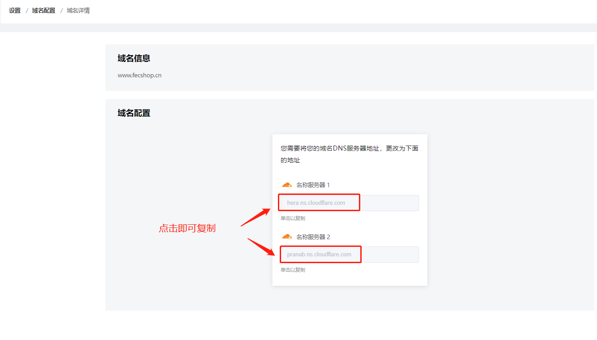This screenshot has height=340, width=597.
Task: Click Cloudflare icon beside 名称服务器 2
Action: click(x=287, y=236)
